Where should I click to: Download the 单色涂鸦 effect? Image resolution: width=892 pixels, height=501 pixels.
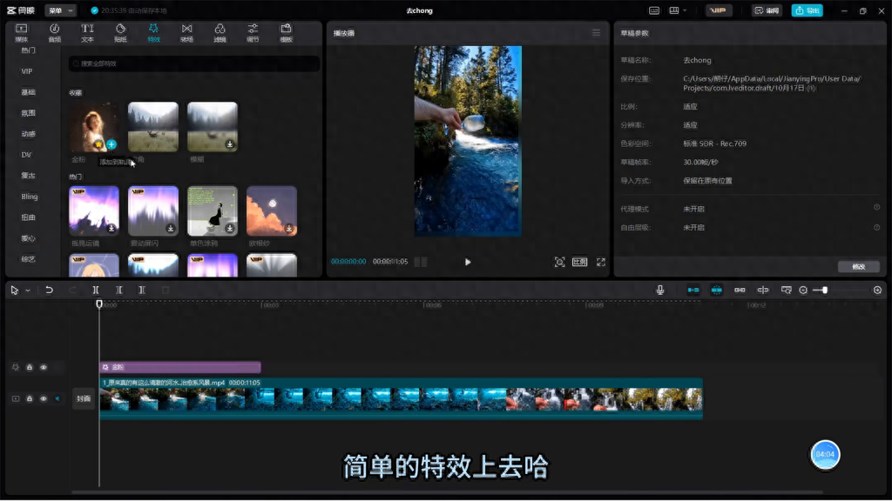click(x=230, y=229)
